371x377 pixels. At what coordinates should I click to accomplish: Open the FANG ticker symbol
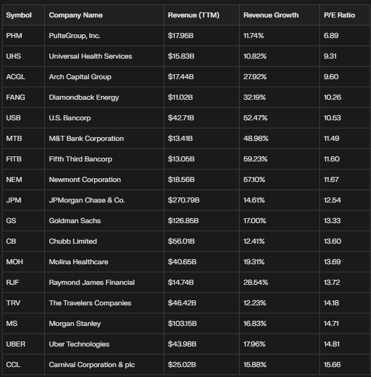click(16, 97)
